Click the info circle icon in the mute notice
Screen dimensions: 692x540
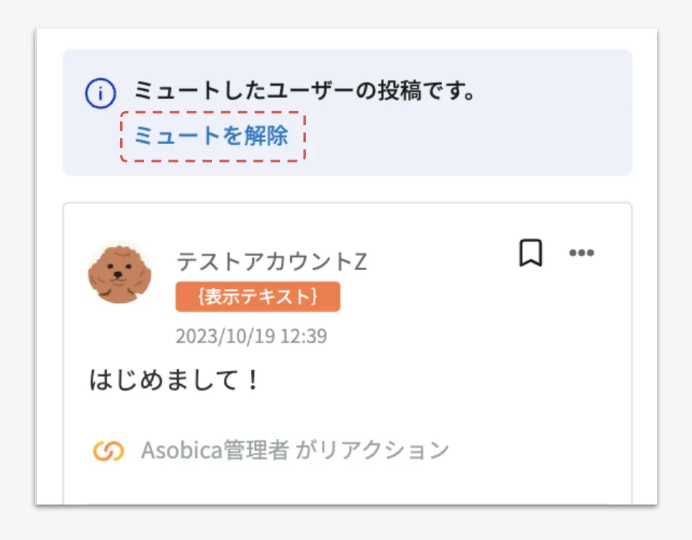[x=101, y=93]
